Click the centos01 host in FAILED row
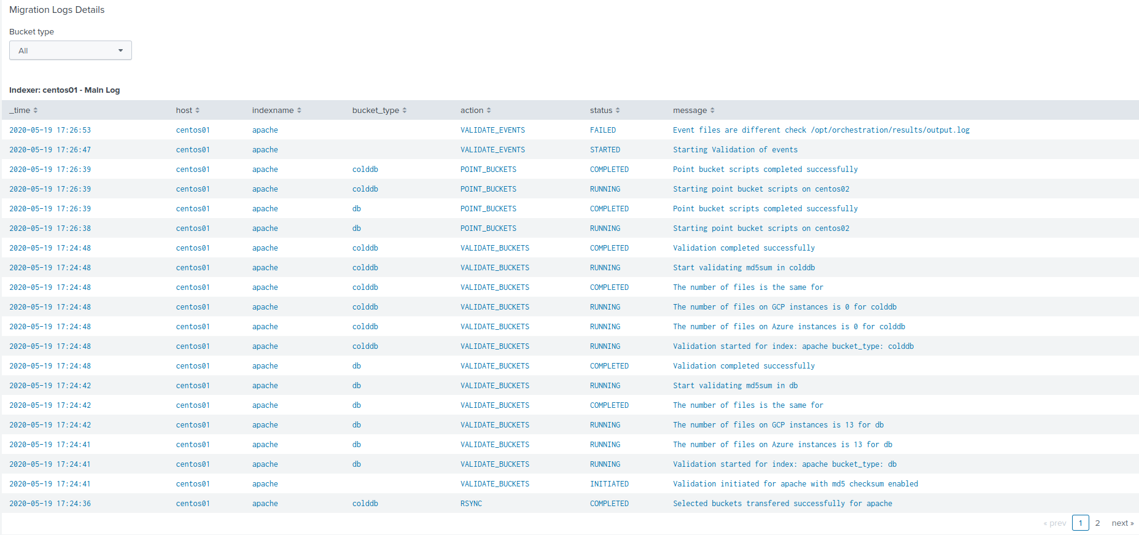 click(x=193, y=130)
